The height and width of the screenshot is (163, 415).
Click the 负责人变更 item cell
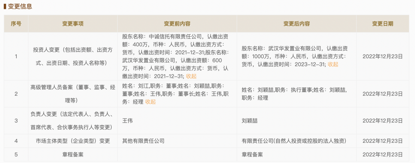(x=73, y=121)
